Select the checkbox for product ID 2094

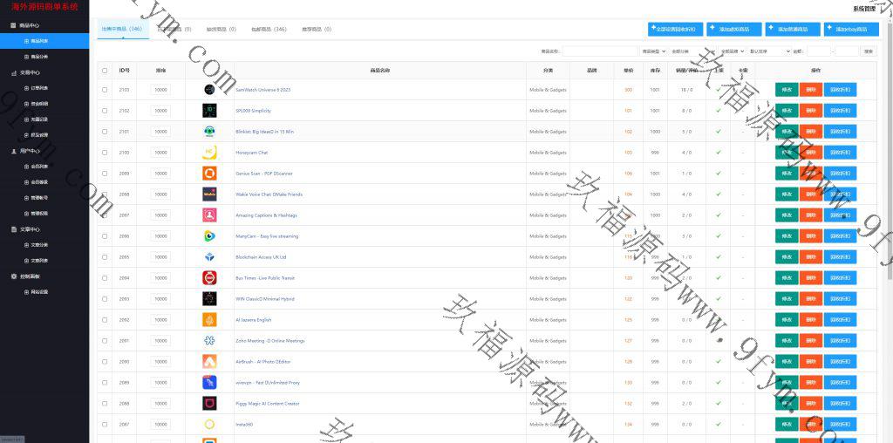click(105, 278)
